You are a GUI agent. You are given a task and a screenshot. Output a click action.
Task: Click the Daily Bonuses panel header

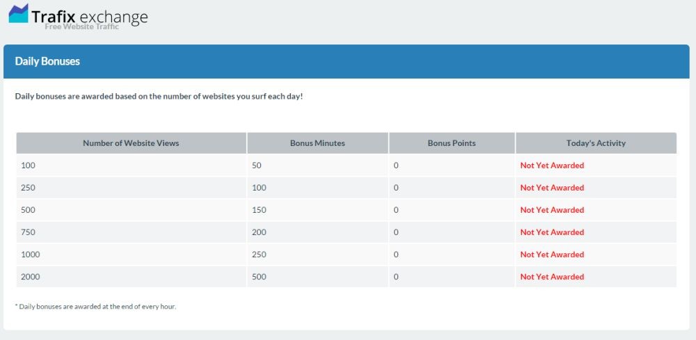coord(47,61)
